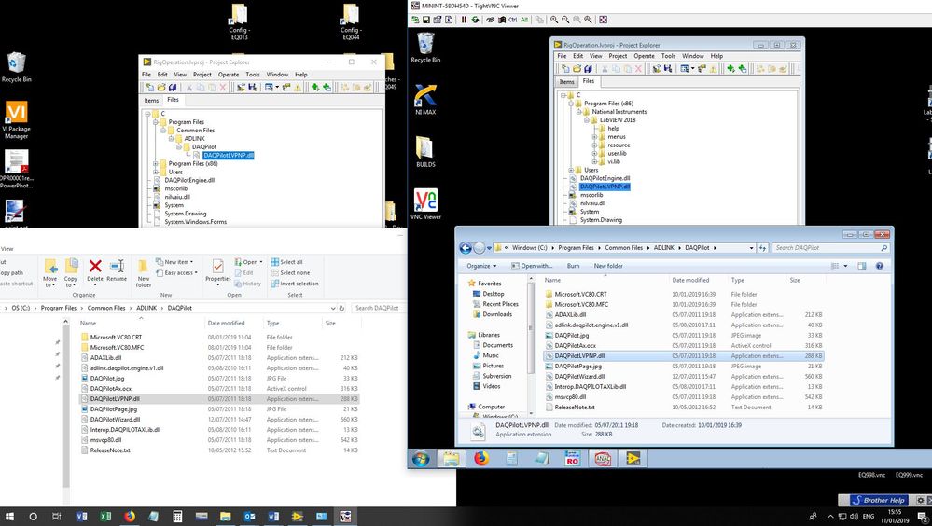
Task: Switch to Items tab in left Project Explorer
Action: click(x=151, y=101)
